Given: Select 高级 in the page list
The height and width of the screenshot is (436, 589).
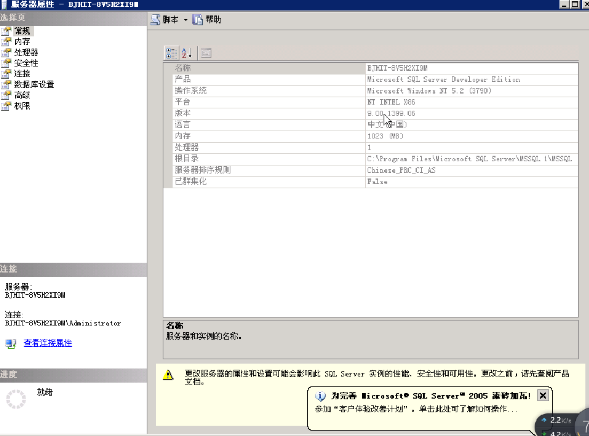Looking at the screenshot, I should tap(22, 95).
